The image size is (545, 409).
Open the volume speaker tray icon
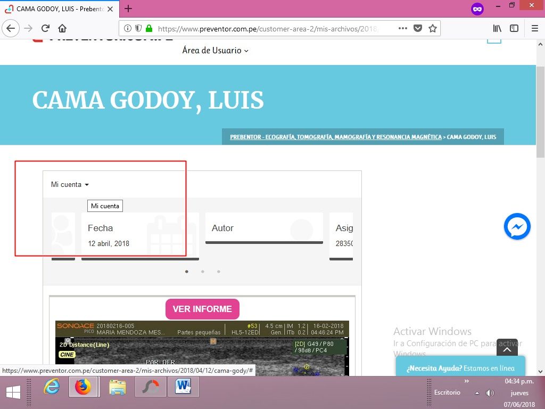point(490,393)
